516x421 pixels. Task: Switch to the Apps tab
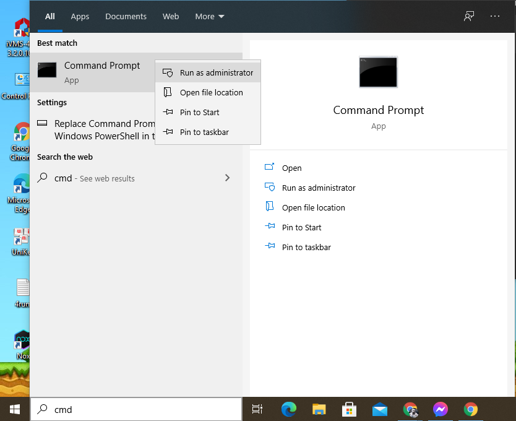(80, 17)
